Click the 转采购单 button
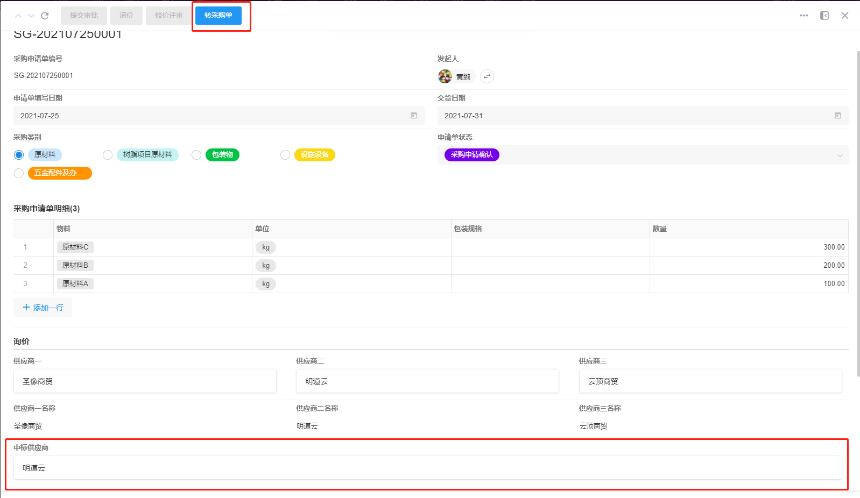Screen dimensions: 860x498 (x=218, y=16)
